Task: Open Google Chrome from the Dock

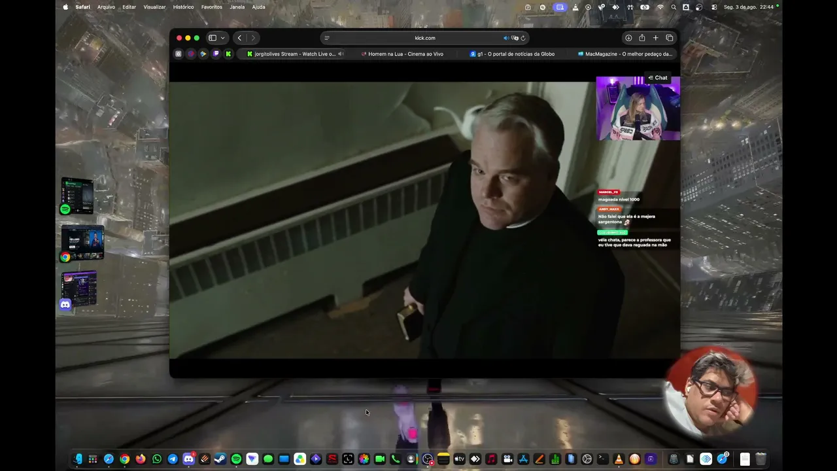Action: (125, 459)
